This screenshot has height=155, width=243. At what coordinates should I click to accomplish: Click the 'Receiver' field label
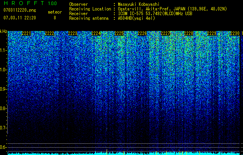coord(78,14)
